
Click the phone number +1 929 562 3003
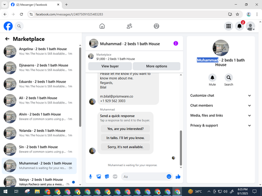113,101
